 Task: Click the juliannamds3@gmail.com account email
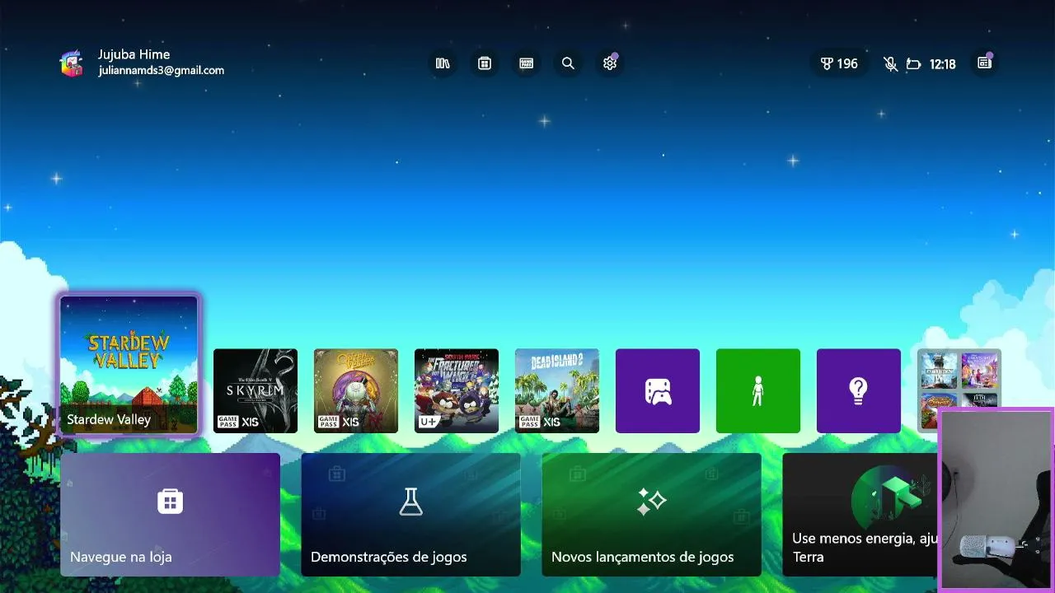tap(162, 71)
